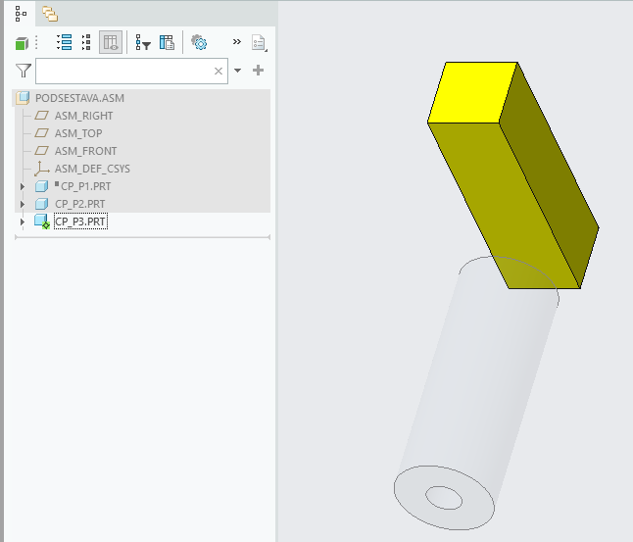The width and height of the screenshot is (633, 542).
Task: Click the expand all tree icon
Action: click(x=65, y=42)
